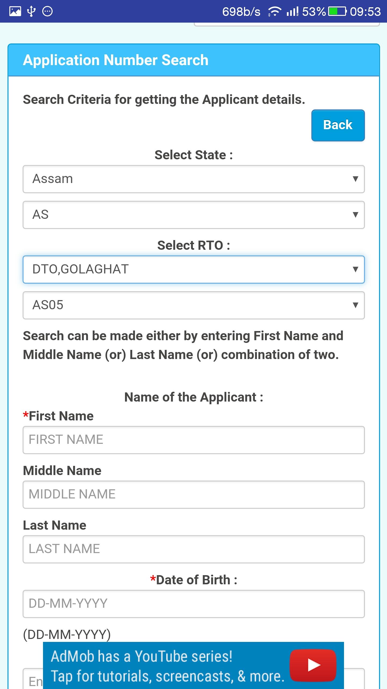Tap the partially hidden field behind ad
The height and width of the screenshot is (689, 387).
click(33, 679)
